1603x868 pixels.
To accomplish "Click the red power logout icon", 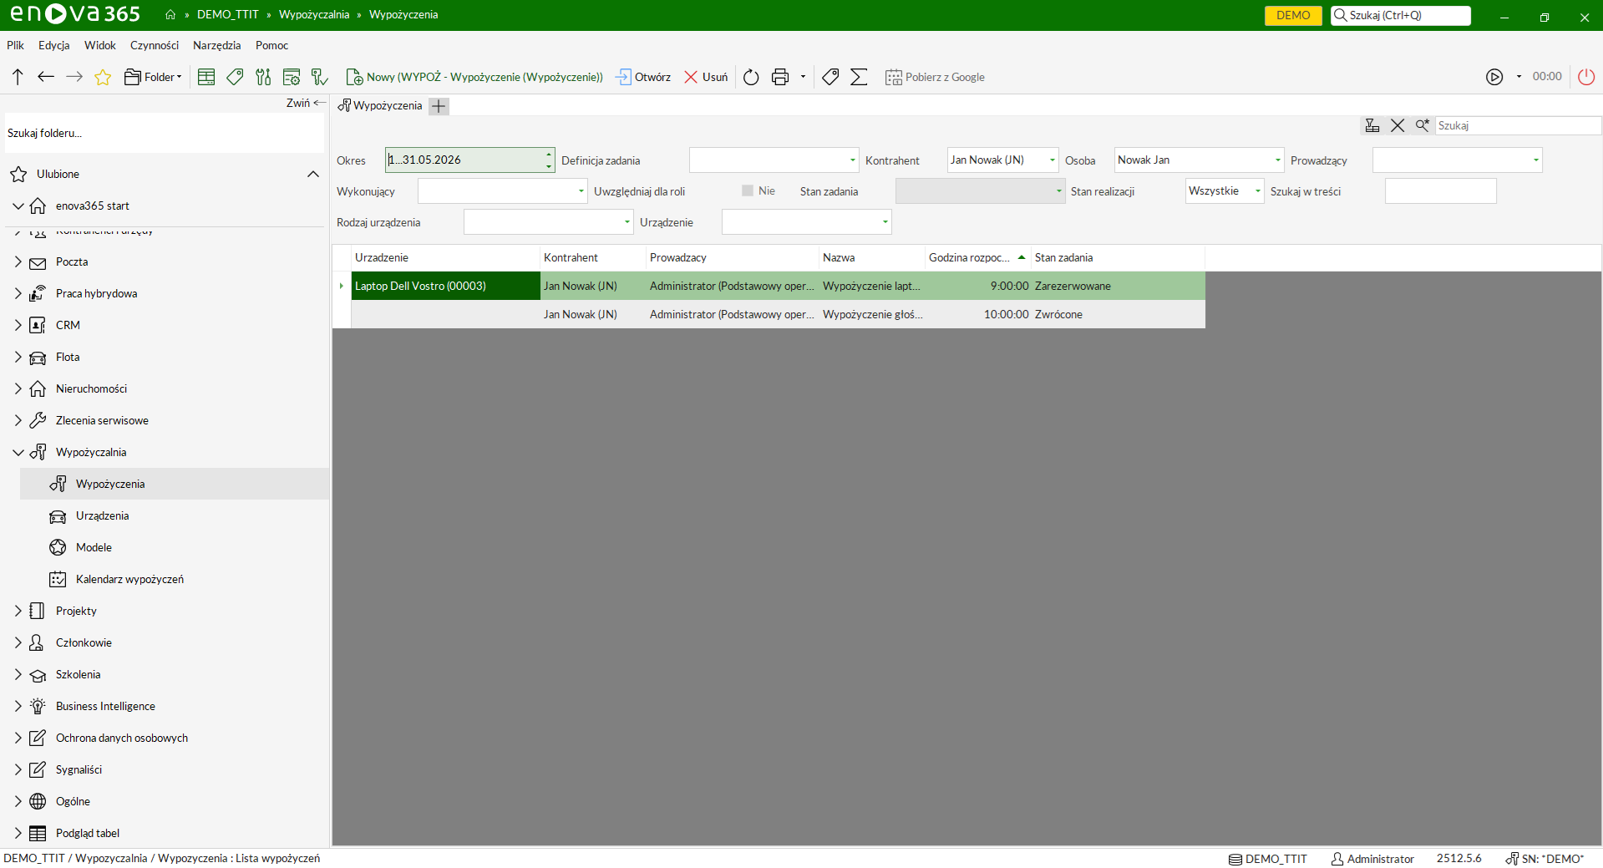I will pos(1586,77).
